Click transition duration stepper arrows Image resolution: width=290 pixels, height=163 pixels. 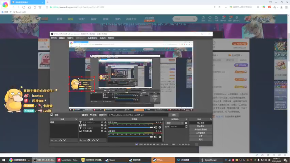(x=186, y=126)
